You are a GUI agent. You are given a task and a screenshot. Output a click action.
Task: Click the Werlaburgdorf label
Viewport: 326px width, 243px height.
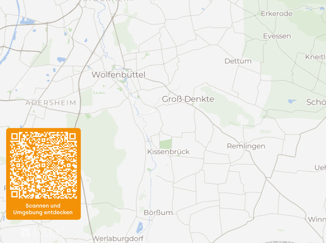tap(118, 239)
